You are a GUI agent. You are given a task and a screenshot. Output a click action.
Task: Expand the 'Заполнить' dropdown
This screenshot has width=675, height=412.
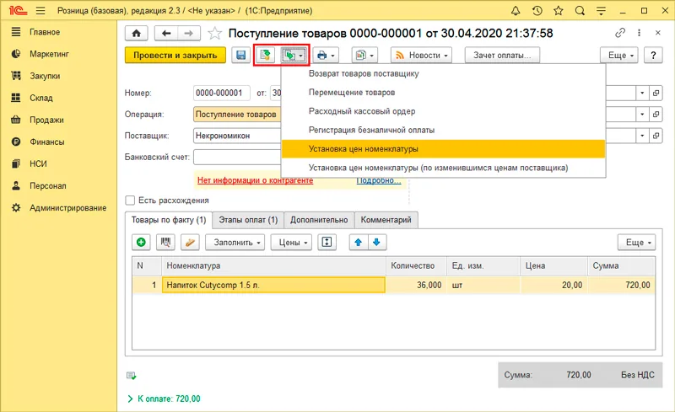point(235,242)
